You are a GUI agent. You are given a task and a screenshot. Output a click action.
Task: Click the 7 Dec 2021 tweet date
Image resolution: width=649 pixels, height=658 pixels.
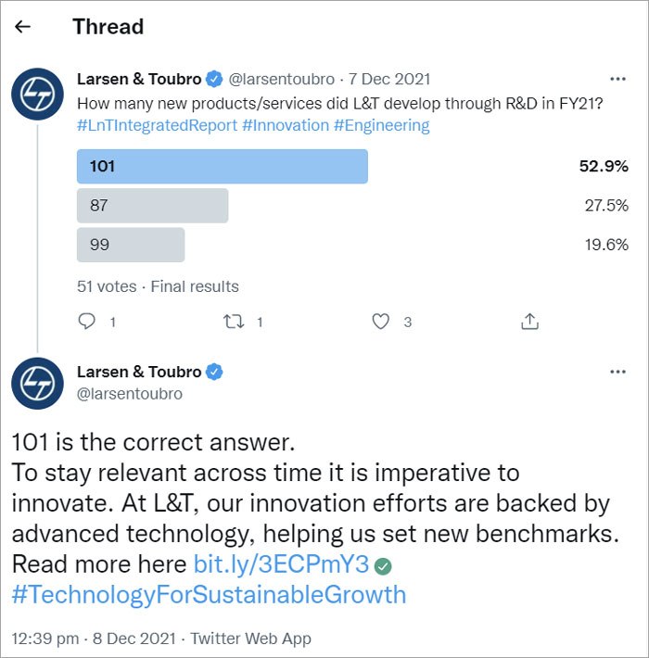389,80
